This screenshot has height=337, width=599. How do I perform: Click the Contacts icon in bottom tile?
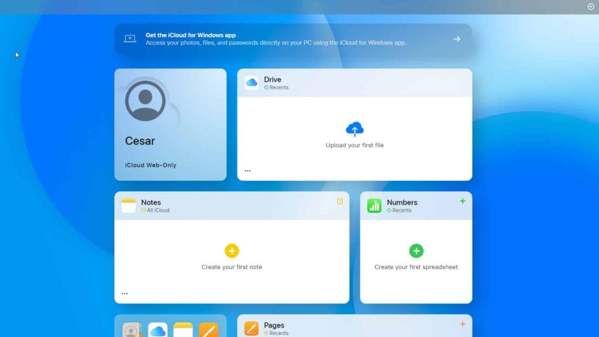tap(132, 331)
